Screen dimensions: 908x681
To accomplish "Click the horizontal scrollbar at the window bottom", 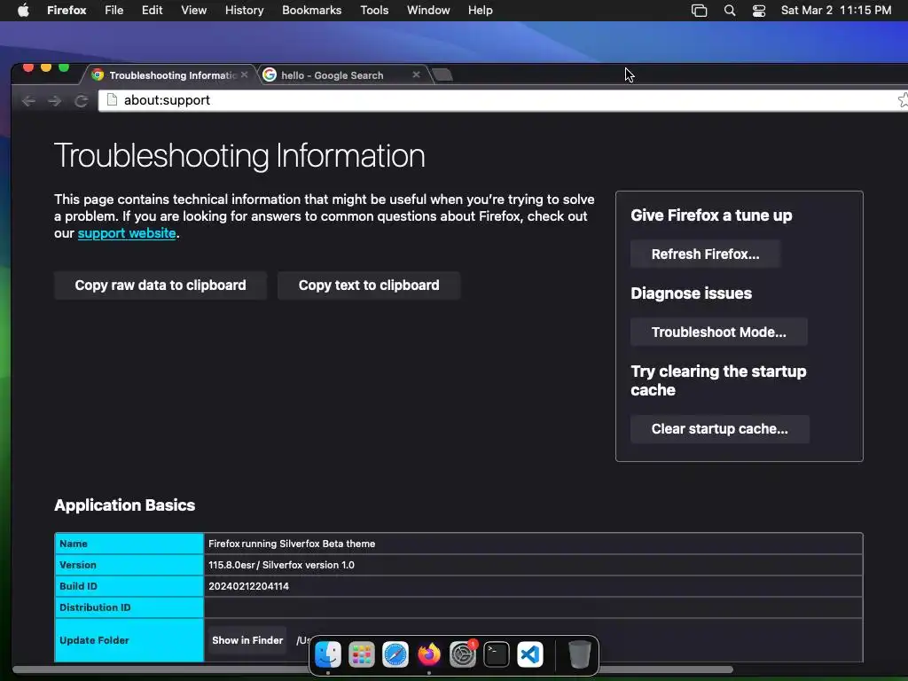I will (x=373, y=669).
